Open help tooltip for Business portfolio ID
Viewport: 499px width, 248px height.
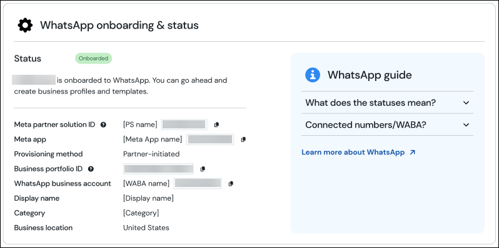tap(91, 169)
